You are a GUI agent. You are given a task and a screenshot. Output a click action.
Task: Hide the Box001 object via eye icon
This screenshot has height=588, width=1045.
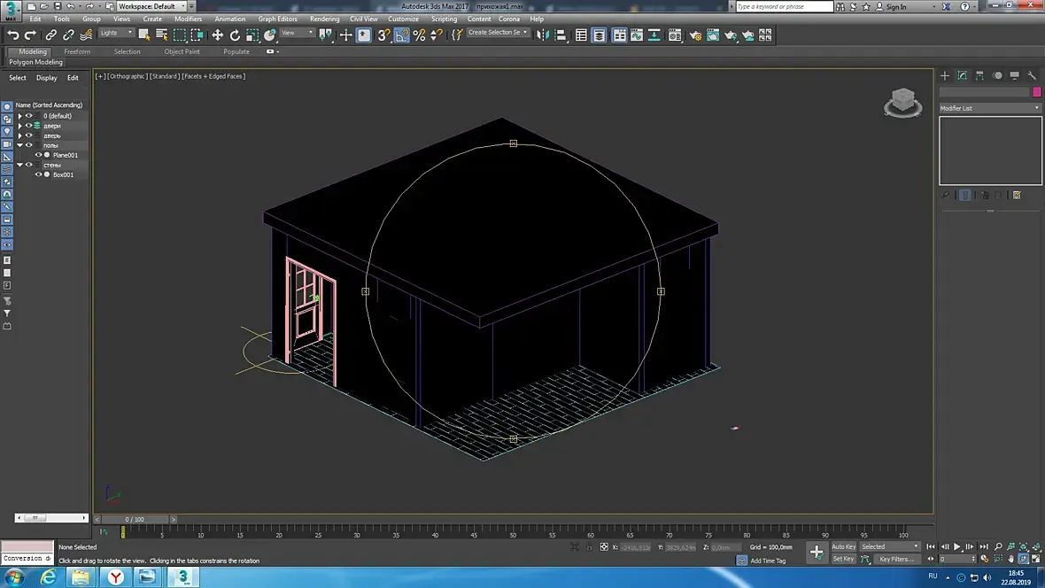click(x=38, y=174)
